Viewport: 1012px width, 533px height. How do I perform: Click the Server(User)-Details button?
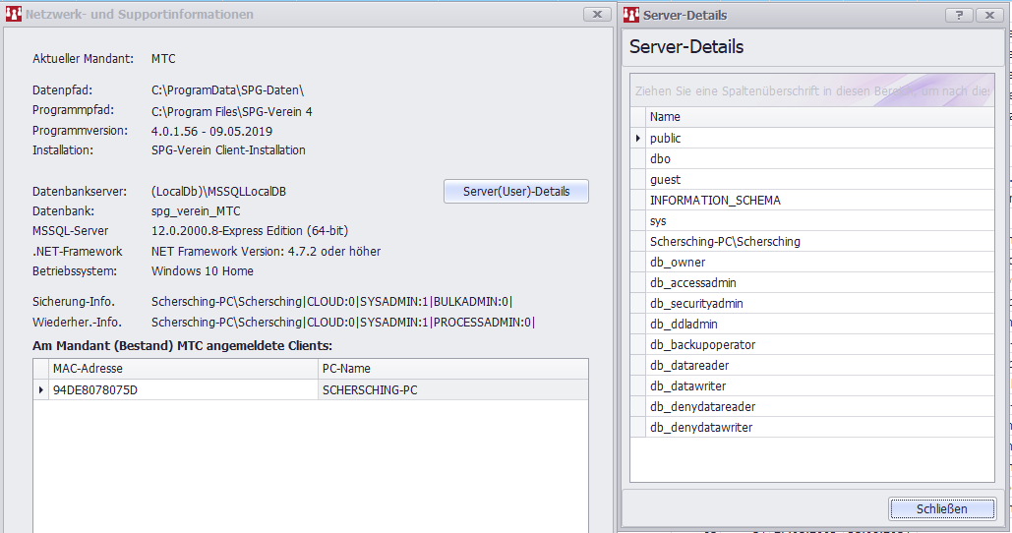[x=516, y=192]
